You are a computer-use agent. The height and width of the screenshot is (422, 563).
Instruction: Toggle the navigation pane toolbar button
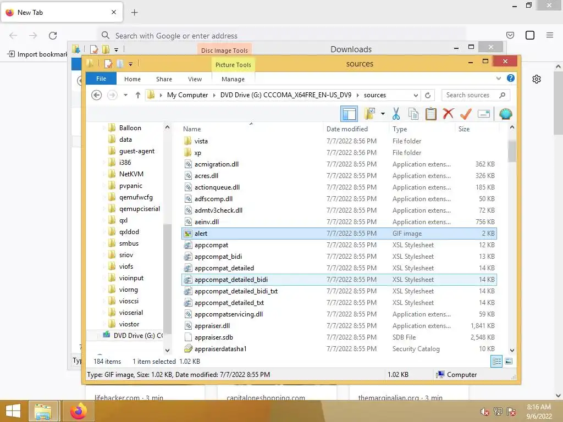[x=349, y=114]
